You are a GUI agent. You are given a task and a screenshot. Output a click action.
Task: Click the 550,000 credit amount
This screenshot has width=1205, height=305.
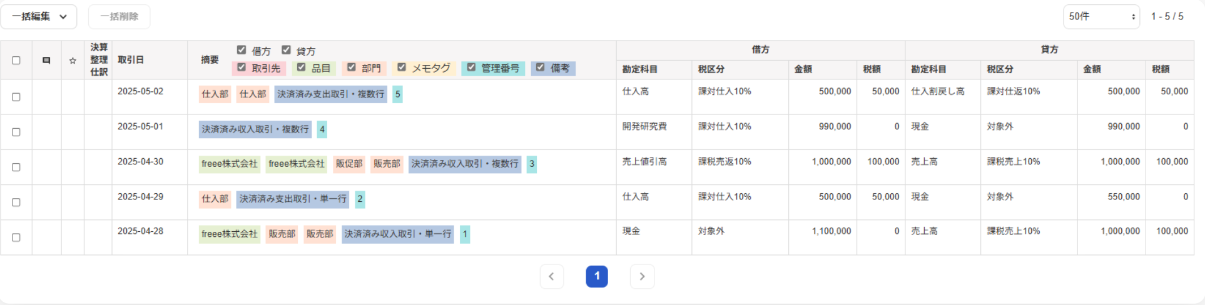(x=1124, y=196)
